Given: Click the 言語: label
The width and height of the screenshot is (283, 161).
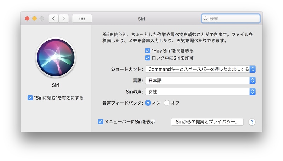Looking at the screenshot, I should (x=138, y=80).
